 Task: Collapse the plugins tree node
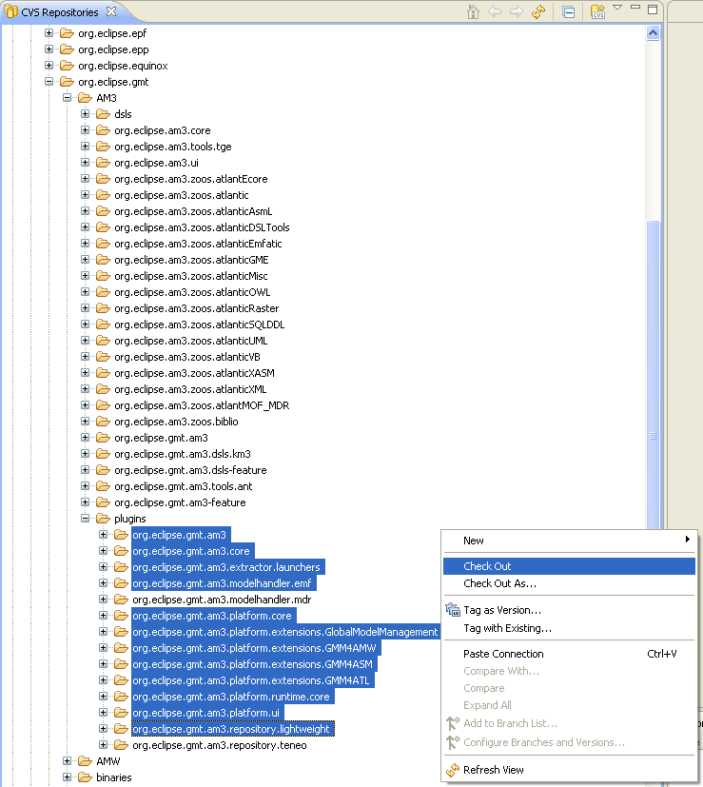click(86, 518)
